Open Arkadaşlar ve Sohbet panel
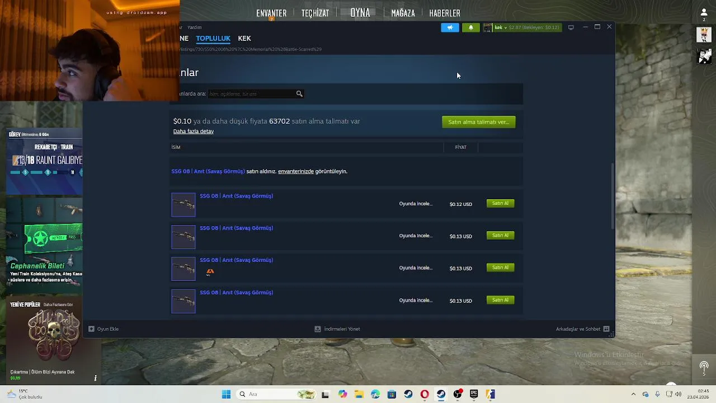716x403 pixels. [582, 329]
